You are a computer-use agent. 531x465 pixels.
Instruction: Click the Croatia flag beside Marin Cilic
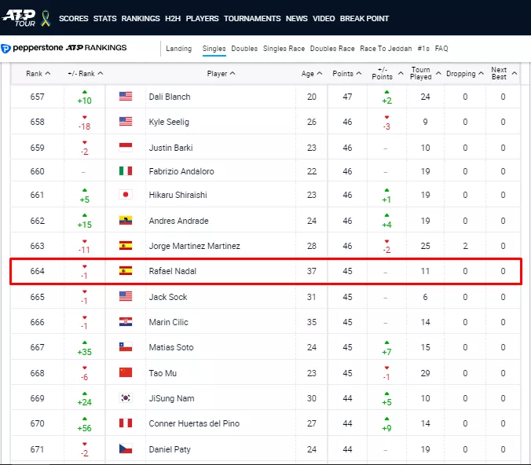(x=126, y=322)
